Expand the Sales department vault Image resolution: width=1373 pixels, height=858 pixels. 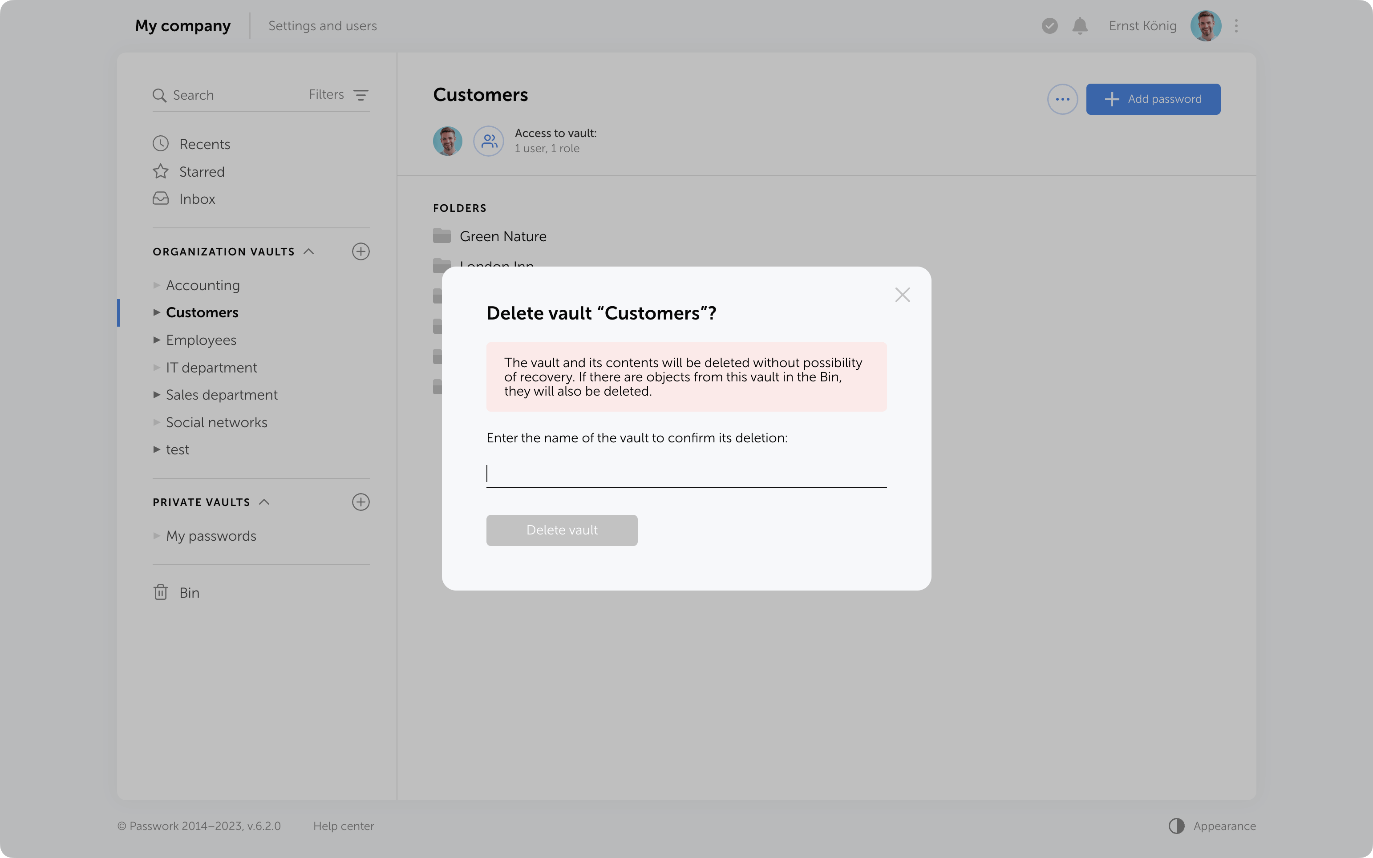[x=157, y=395]
